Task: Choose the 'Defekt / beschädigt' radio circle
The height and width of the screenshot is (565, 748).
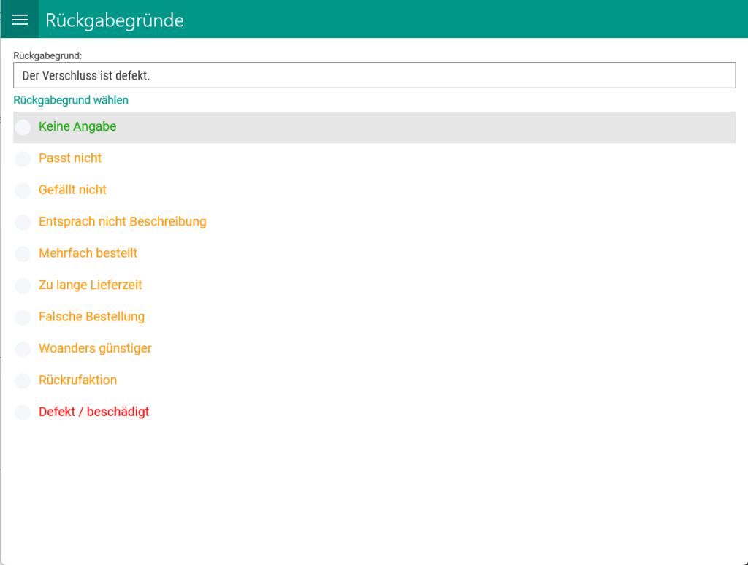Action: click(x=23, y=412)
